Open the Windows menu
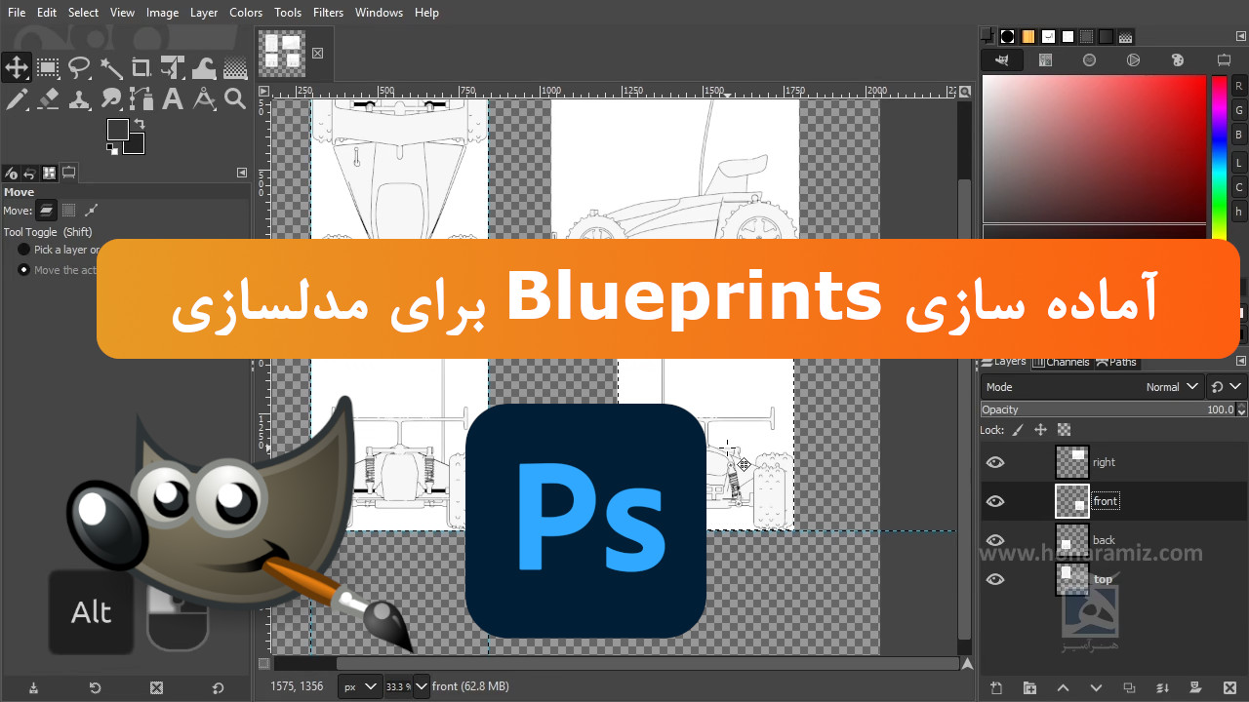This screenshot has height=702, width=1249. (x=379, y=13)
